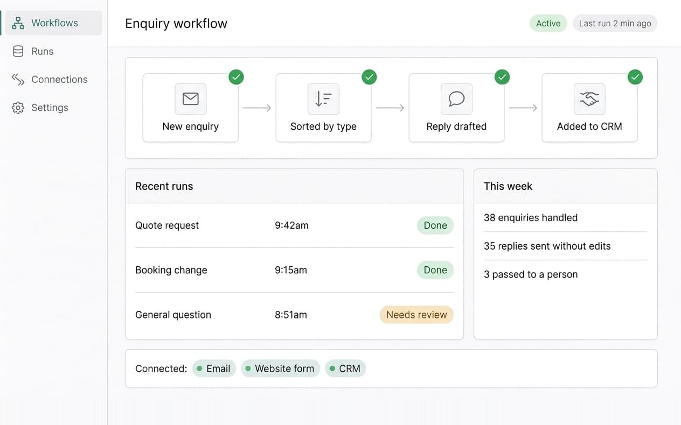The image size is (681, 425).
Task: Click the Done badge for Booking change
Action: click(435, 270)
